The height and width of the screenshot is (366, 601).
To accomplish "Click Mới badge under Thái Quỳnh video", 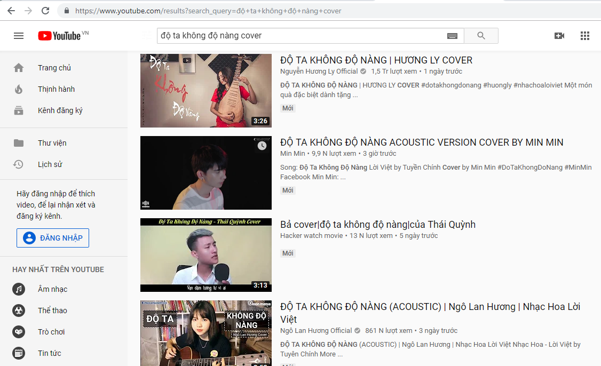I will pos(288,253).
